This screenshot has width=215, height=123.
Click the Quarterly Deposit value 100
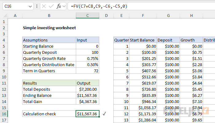point(88,53)
